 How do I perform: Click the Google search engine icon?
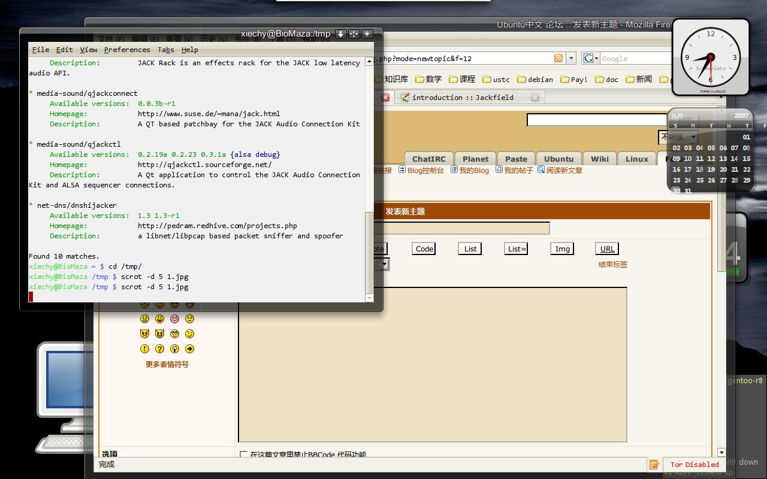point(588,58)
